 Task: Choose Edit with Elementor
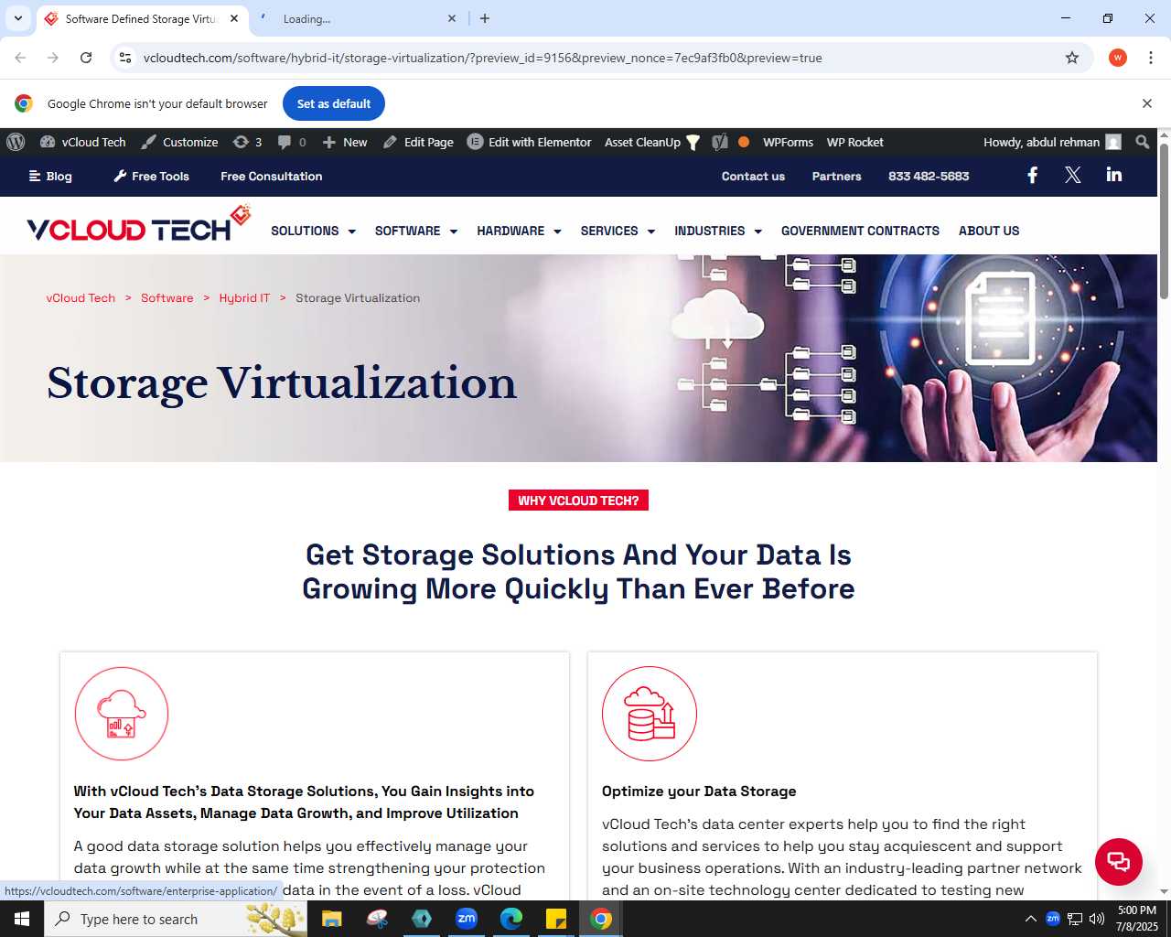click(530, 142)
